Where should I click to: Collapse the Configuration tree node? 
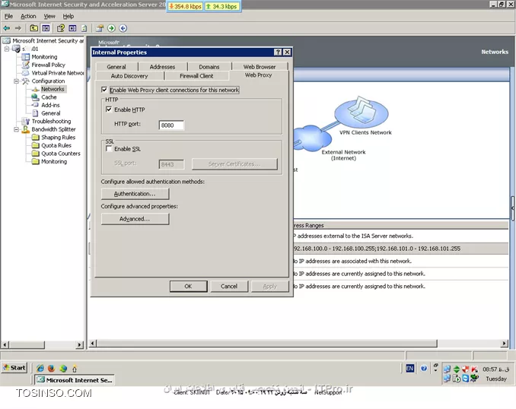(x=17, y=81)
